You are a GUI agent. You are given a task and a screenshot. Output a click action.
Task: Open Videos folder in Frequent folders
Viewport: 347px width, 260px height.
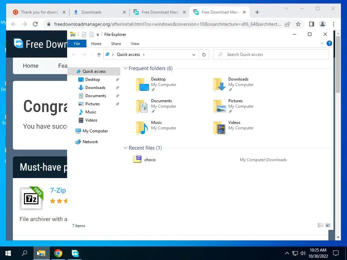(x=233, y=128)
